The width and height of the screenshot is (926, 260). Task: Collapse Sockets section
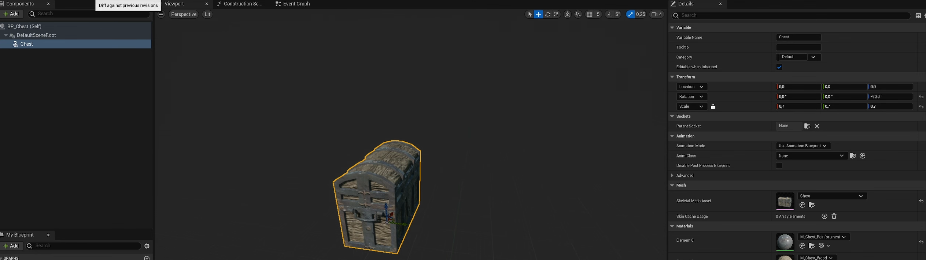click(672, 116)
